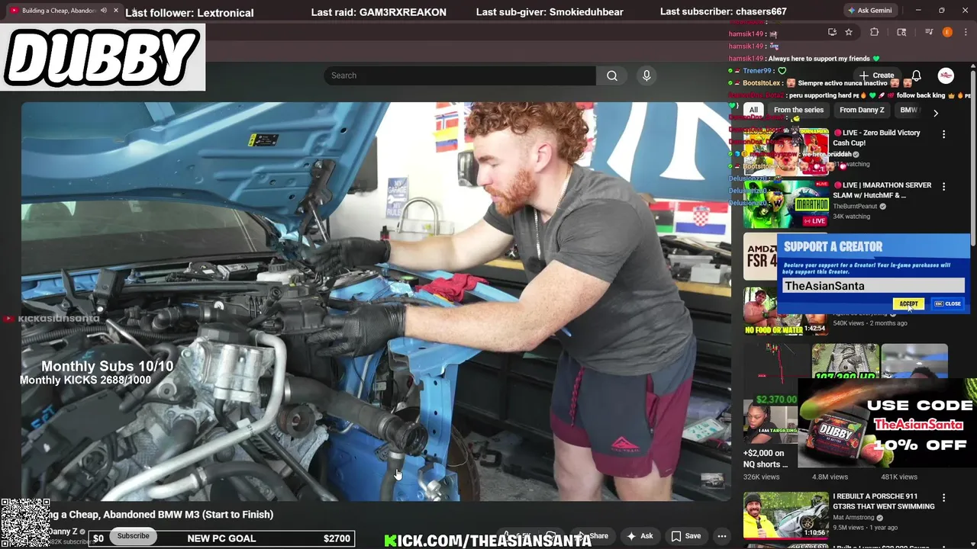
Task: Start voice search with microphone icon
Action: (x=646, y=75)
